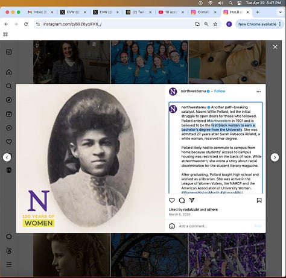The width and height of the screenshot is (286, 278).
Task: Go to previous post arrow
Action: pyautogui.click(x=7, y=157)
